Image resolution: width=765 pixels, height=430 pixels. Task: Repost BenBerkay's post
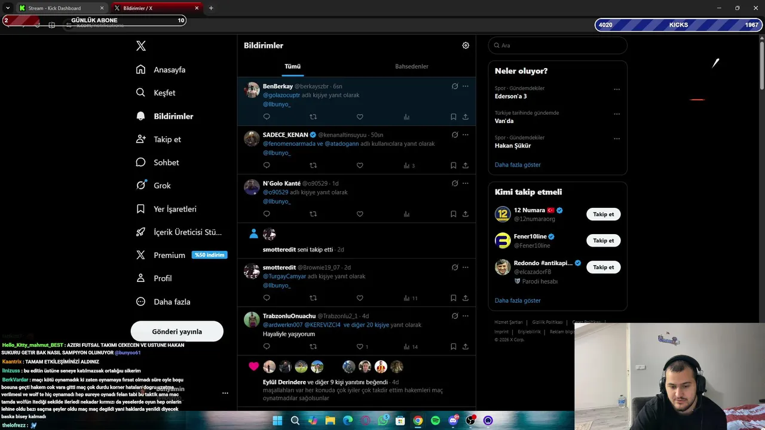pyautogui.click(x=313, y=117)
